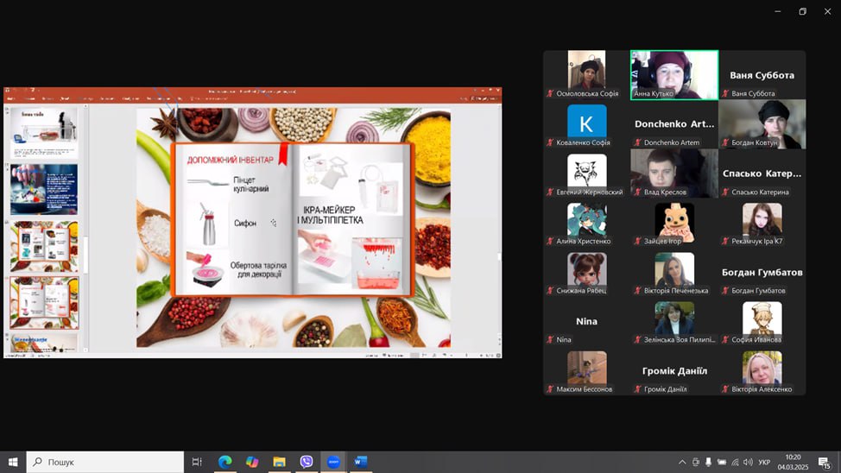Click the Пошук search box
Image resolution: width=841 pixels, height=473 pixels.
click(105, 462)
